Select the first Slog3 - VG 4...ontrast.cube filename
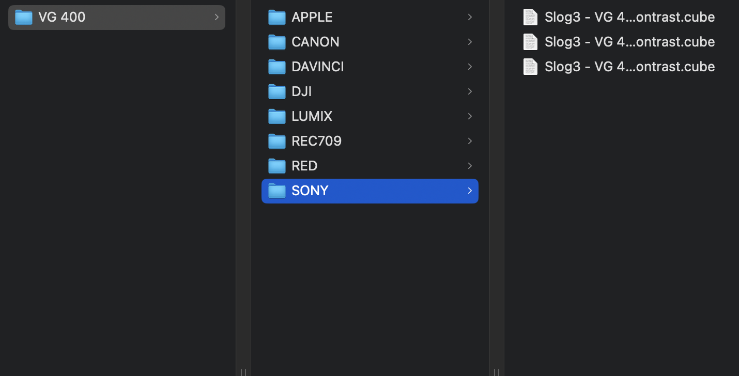 pos(630,17)
